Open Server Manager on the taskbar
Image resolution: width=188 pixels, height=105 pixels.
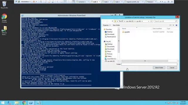[9, 103]
